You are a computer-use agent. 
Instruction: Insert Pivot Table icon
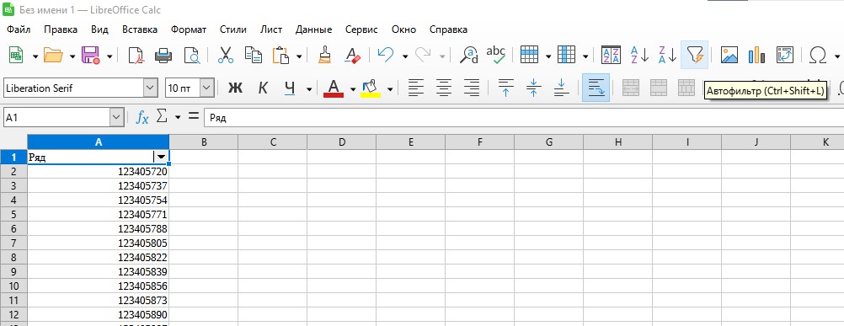[x=785, y=55]
